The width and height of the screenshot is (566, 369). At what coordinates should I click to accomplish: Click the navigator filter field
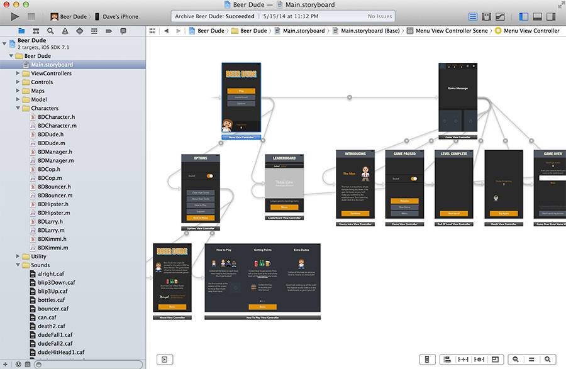(x=89, y=365)
